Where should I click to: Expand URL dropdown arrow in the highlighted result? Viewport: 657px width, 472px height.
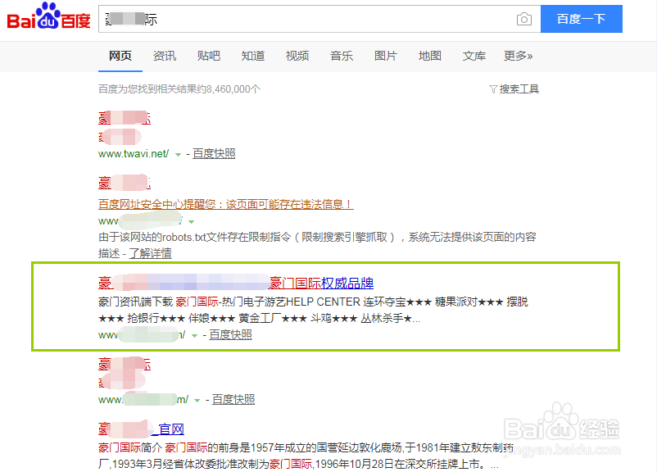194,335
